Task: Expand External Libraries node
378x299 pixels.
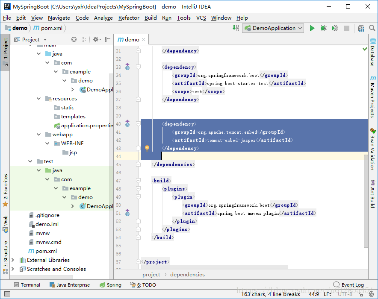Action: click(x=13, y=260)
